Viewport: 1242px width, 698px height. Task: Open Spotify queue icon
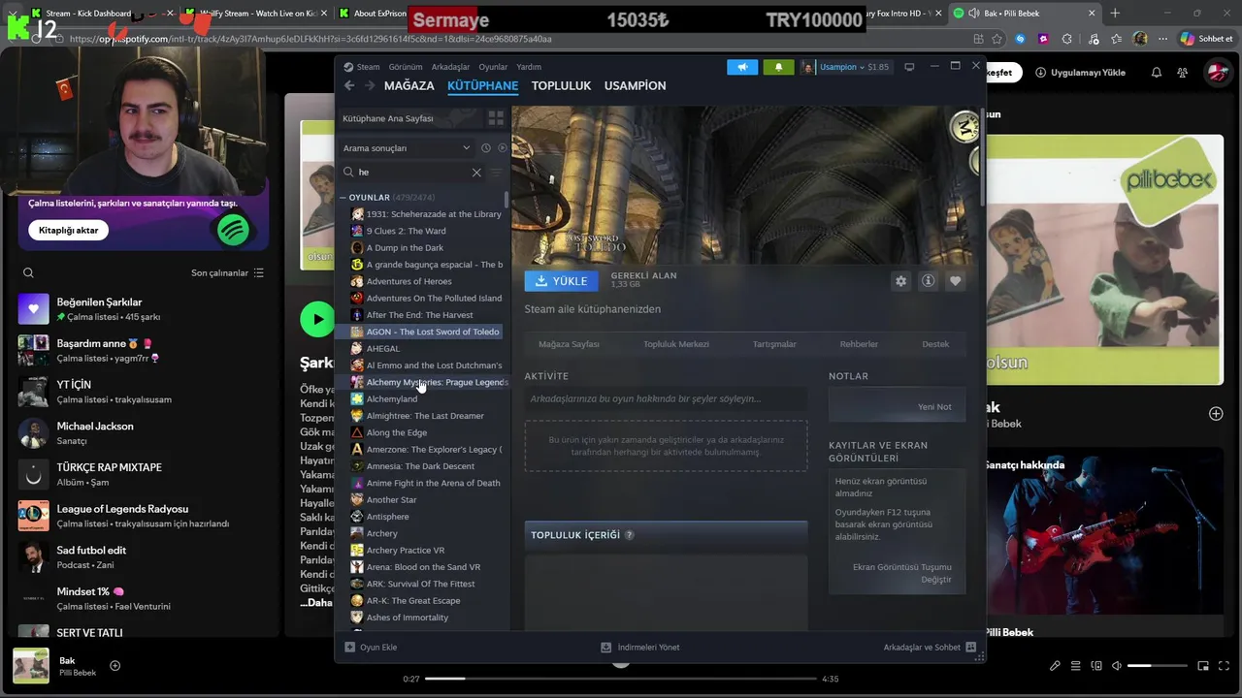click(1076, 666)
